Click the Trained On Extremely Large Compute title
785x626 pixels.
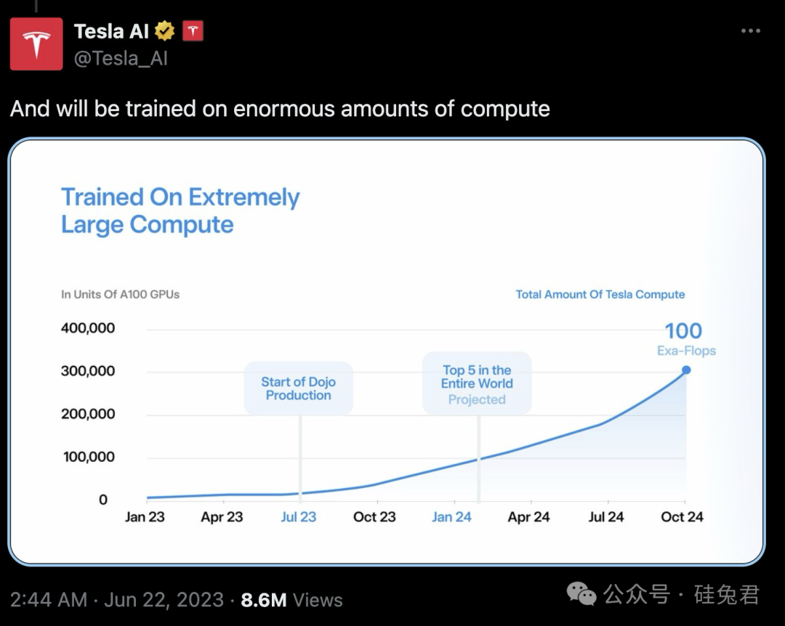pos(180,211)
